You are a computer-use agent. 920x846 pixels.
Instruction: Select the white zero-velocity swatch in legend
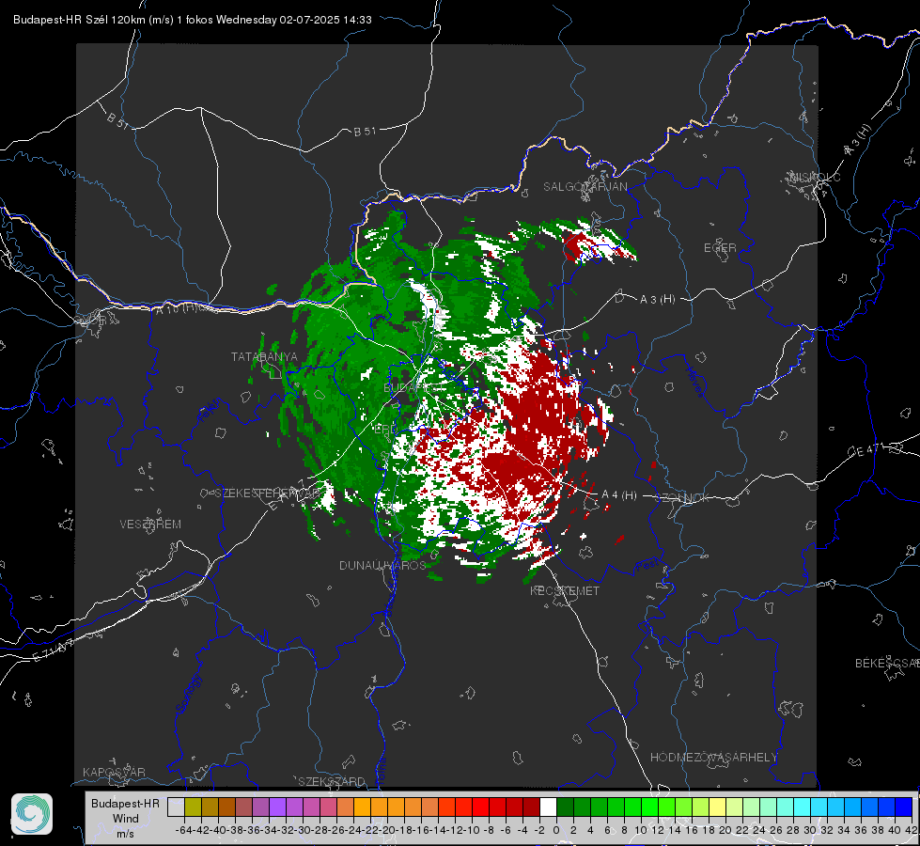tap(548, 807)
